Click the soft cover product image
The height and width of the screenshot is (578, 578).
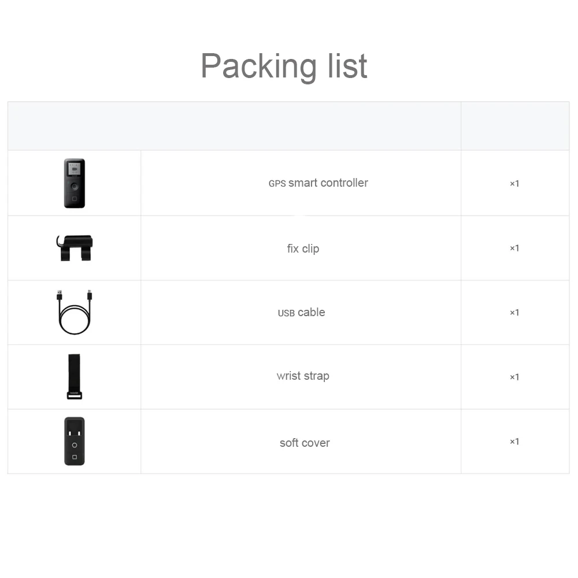(75, 441)
